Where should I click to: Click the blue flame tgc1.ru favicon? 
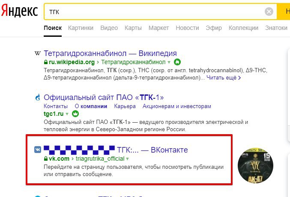point(38,97)
